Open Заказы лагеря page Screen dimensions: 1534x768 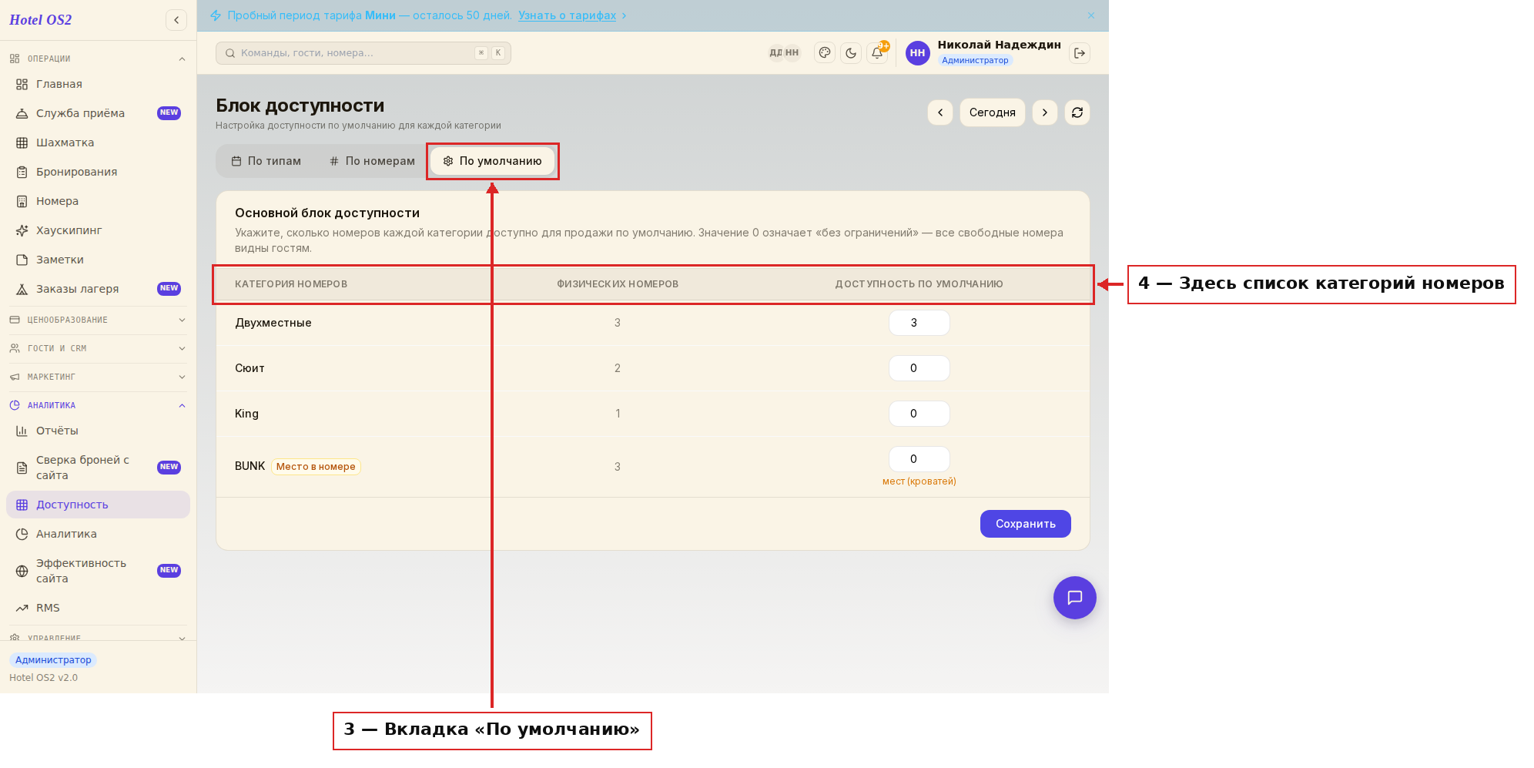pyautogui.click(x=98, y=289)
